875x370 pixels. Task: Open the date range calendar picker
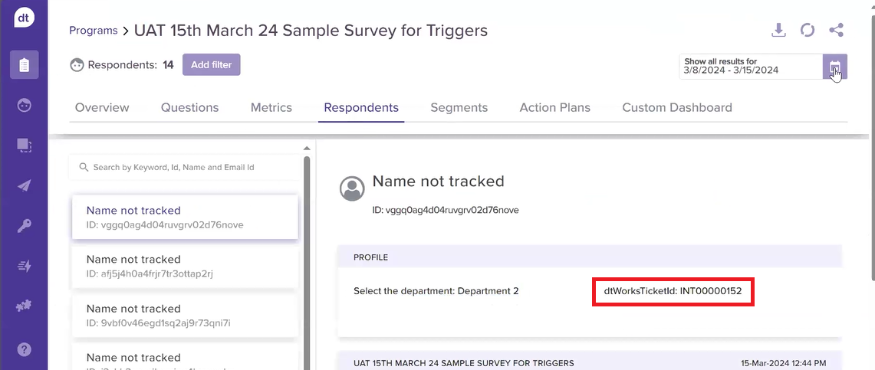834,67
